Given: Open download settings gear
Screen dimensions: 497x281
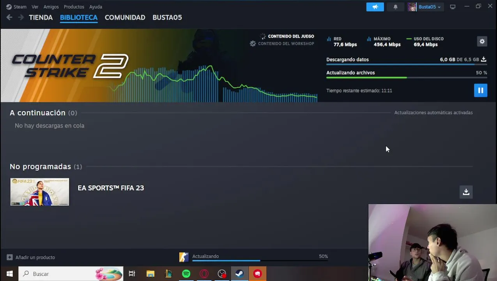Looking at the screenshot, I should tap(482, 41).
